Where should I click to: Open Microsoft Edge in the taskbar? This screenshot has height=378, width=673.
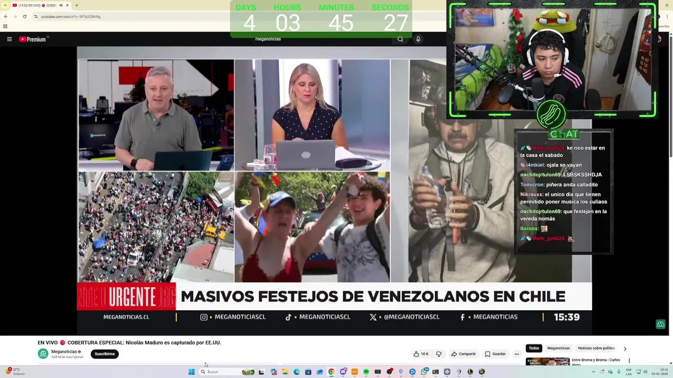click(x=297, y=372)
